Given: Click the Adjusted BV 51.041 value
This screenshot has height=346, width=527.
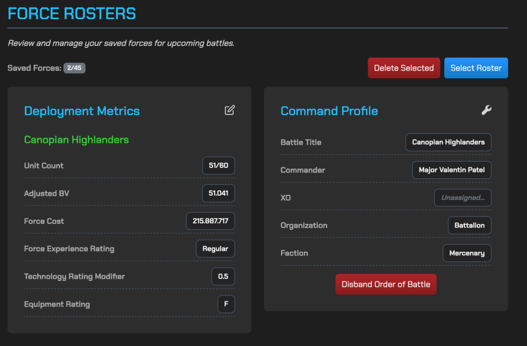Looking at the screenshot, I should click(218, 194).
